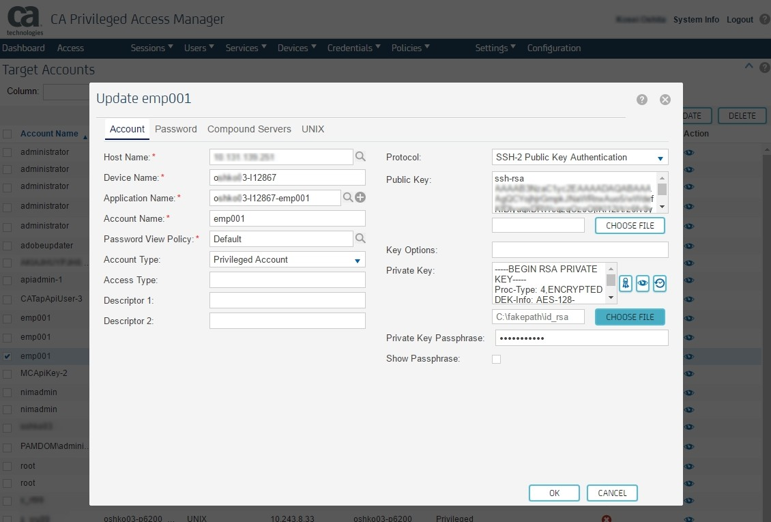Open the Protocol dropdown
The height and width of the screenshot is (522, 771).
[580, 158]
